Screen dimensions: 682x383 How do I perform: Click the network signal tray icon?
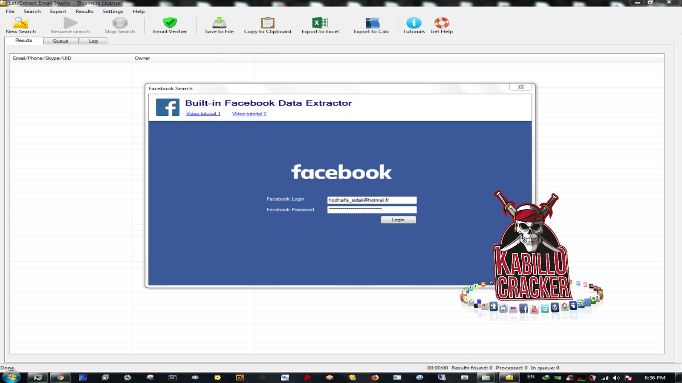[x=605, y=378]
